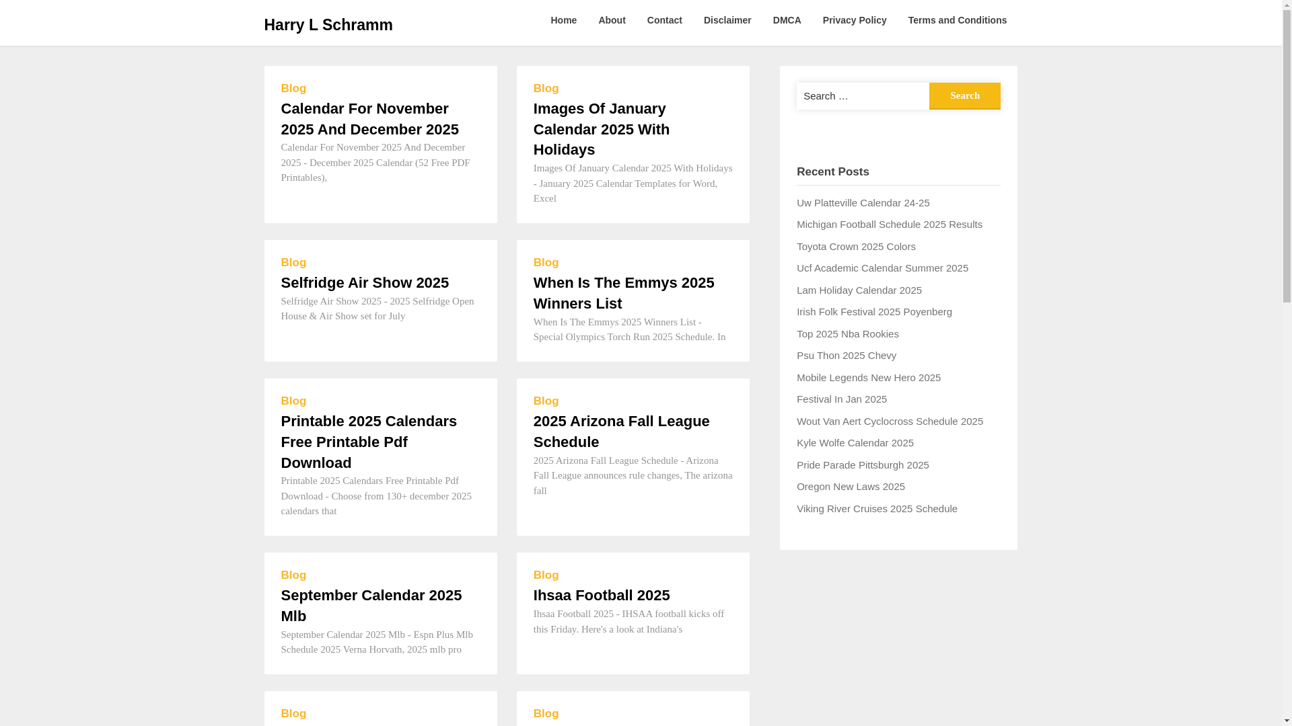
Task: Click Blog category above Images Of January Calendar post
Action: tap(546, 89)
